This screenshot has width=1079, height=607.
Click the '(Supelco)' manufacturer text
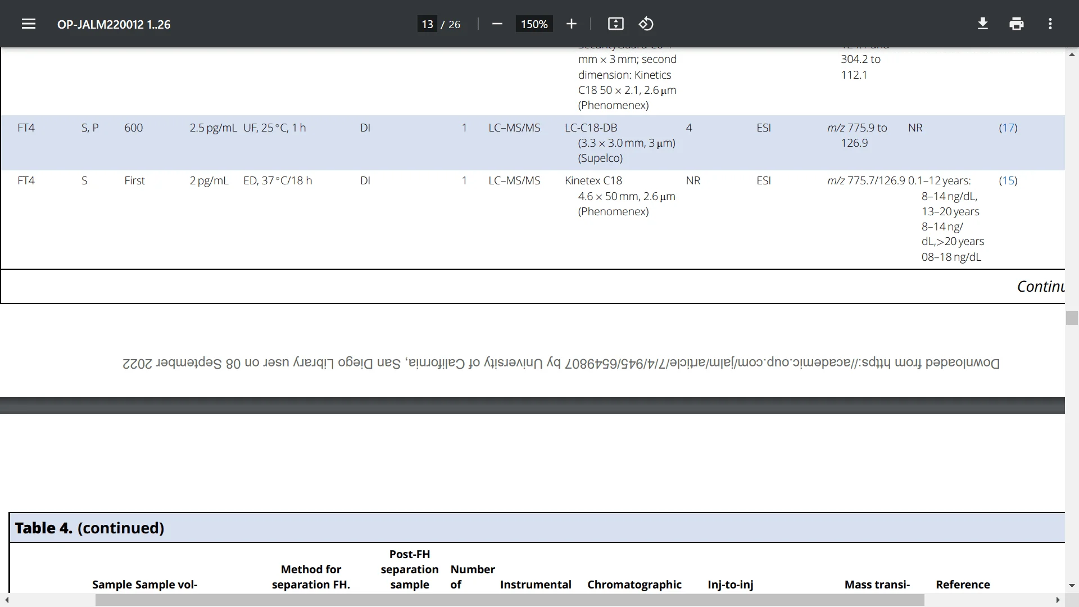tap(600, 158)
